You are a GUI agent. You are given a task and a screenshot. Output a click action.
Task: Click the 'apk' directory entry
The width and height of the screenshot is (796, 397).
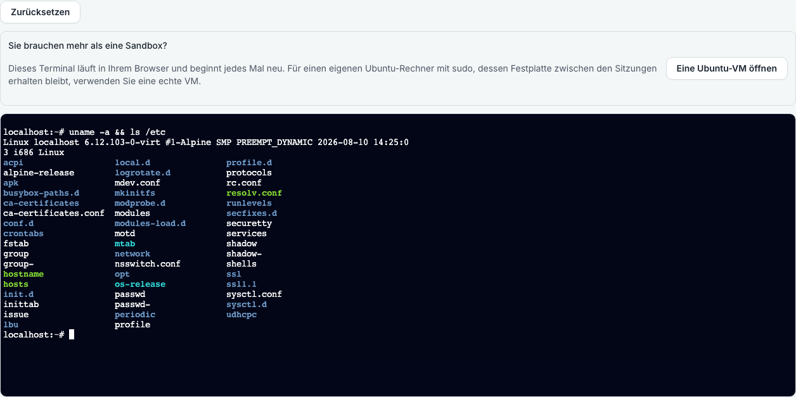pyautogui.click(x=11, y=183)
